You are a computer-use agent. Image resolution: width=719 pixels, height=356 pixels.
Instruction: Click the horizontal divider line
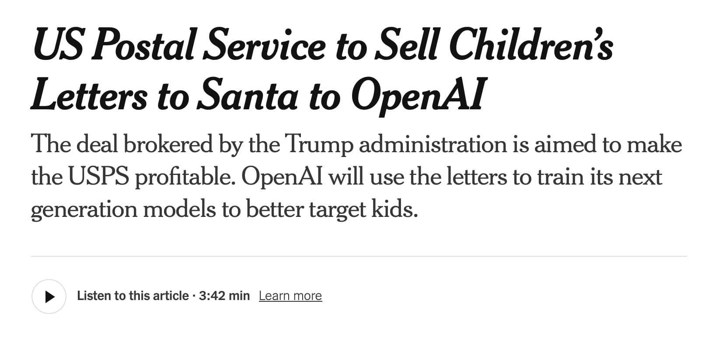(359, 256)
